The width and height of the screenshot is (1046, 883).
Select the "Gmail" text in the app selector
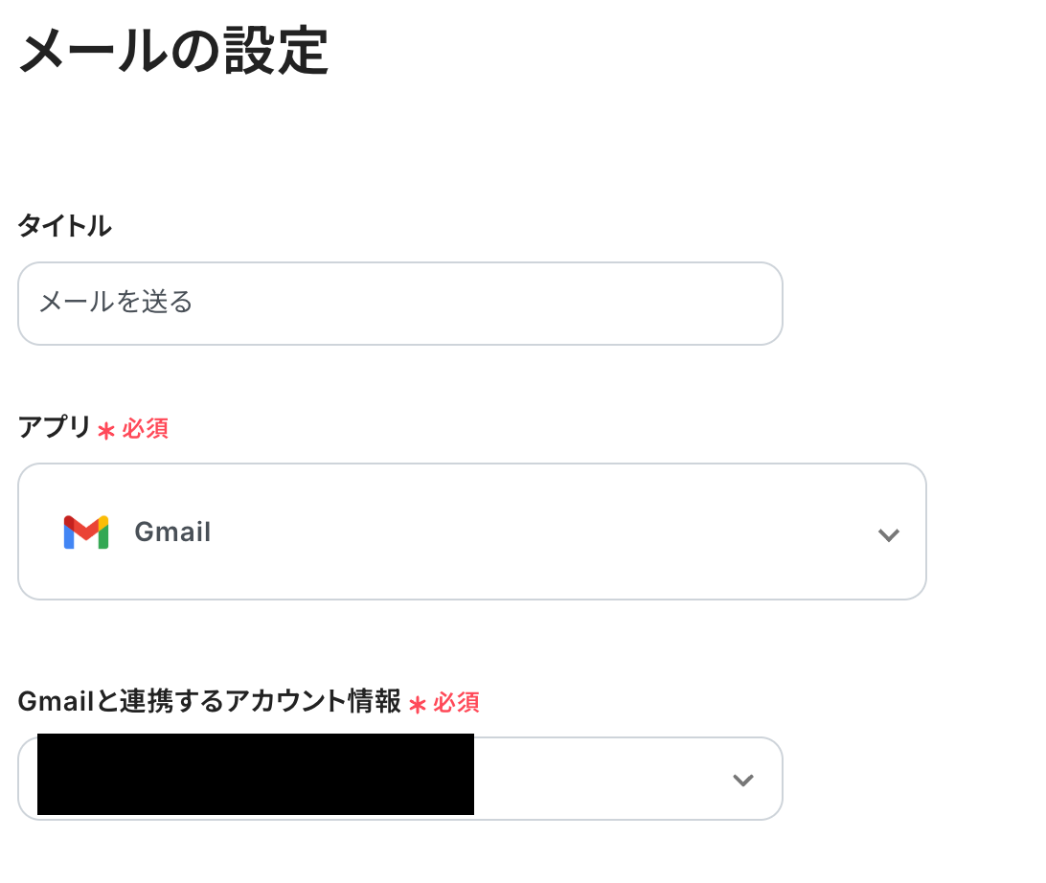[172, 532]
